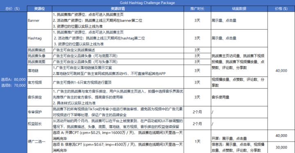
Task: Click the slash data cell in 专审保护 row
Action: point(239,112)
